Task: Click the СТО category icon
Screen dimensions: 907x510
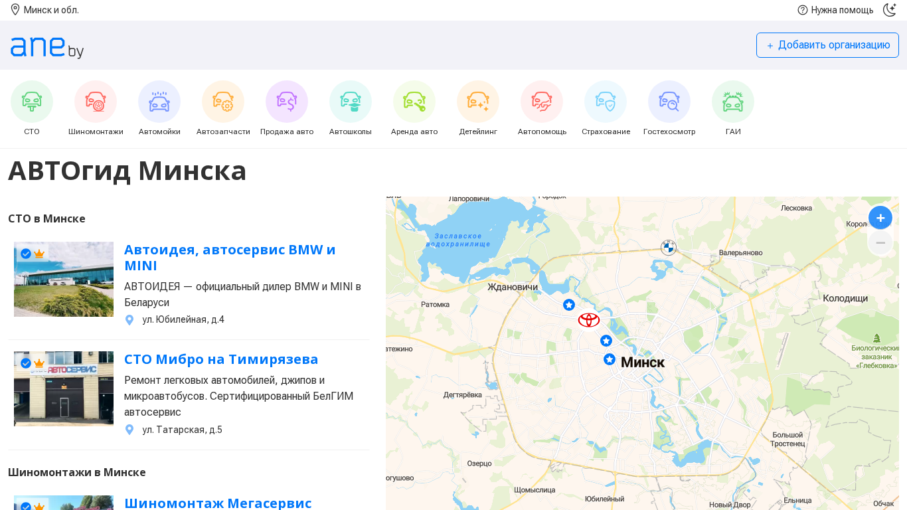Action: point(32,102)
